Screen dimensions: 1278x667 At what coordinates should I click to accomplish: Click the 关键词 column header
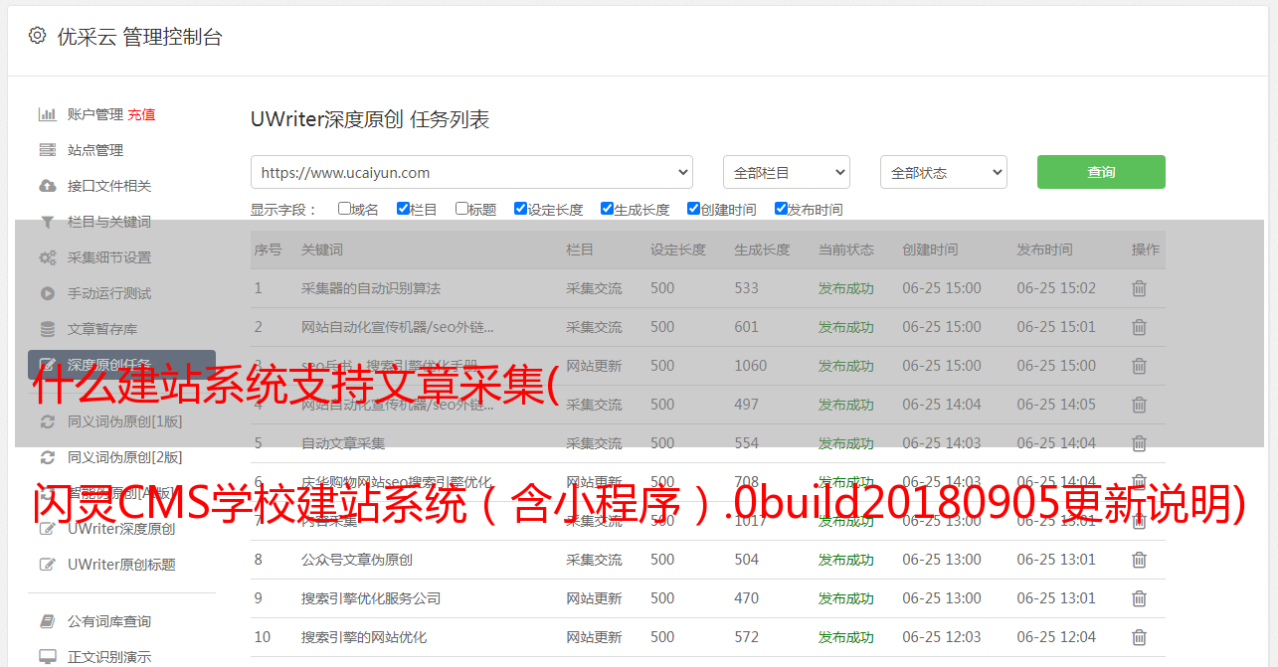322,250
